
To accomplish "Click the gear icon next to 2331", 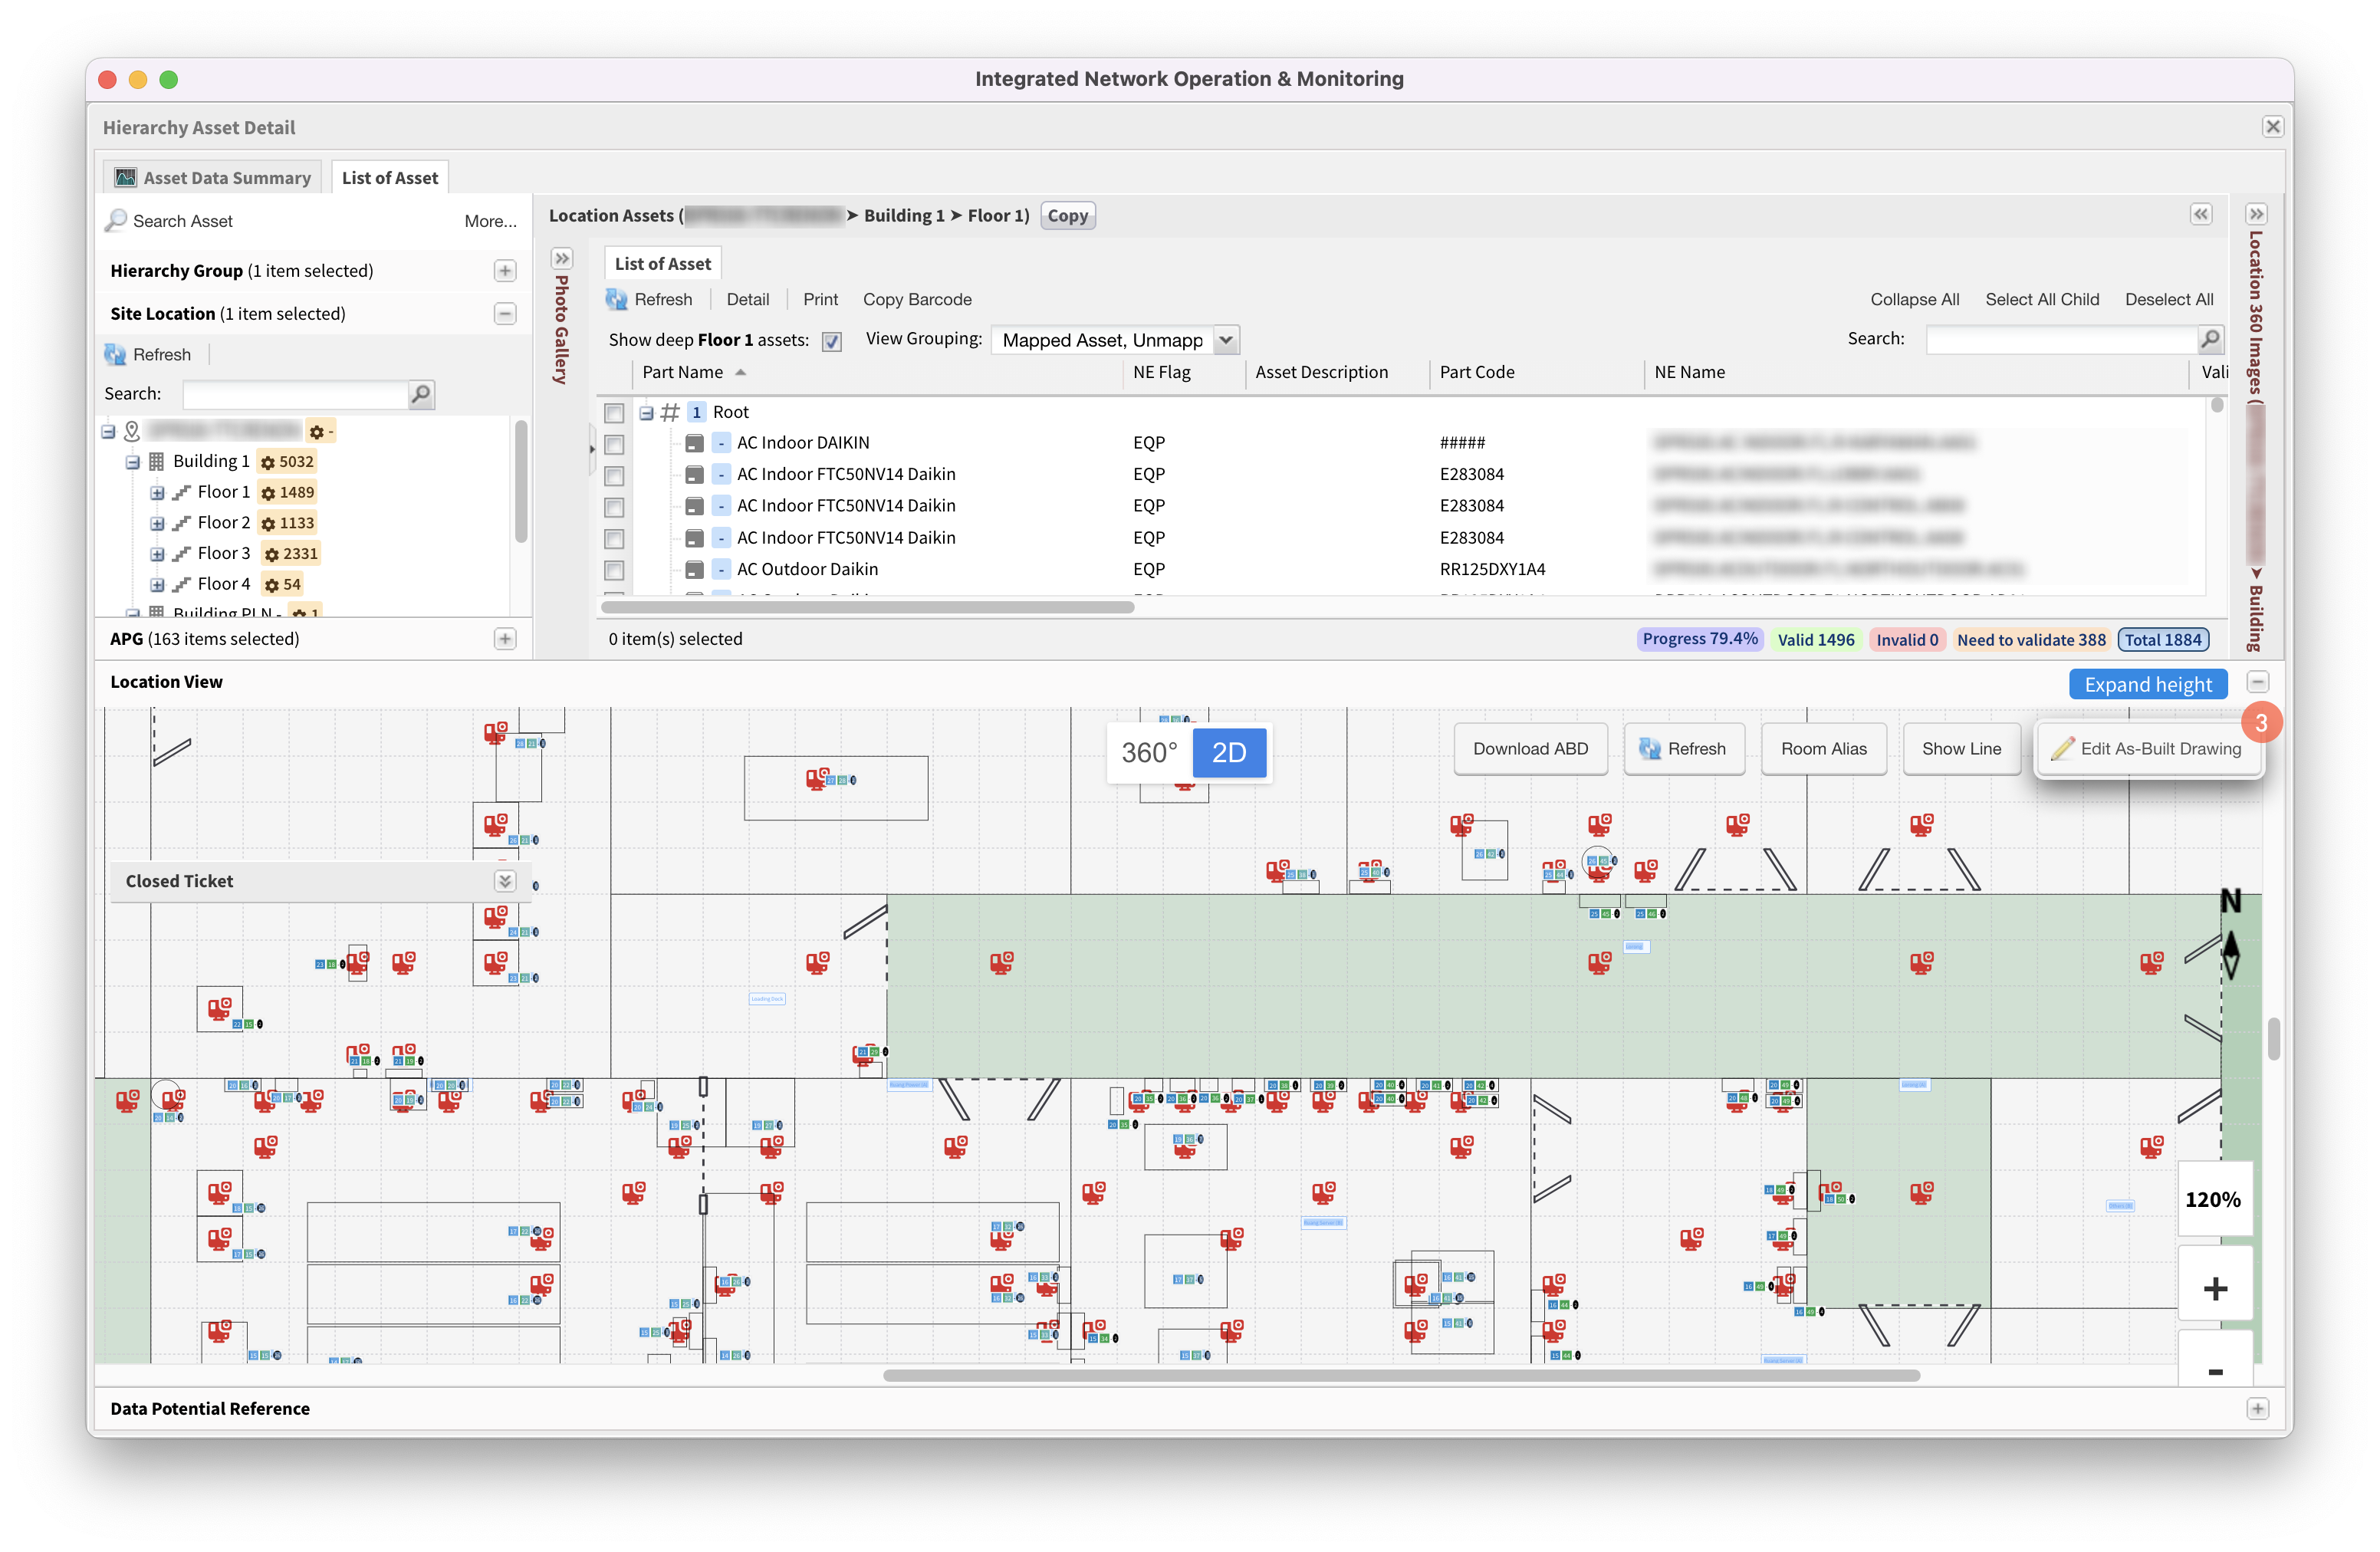I will [271, 554].
